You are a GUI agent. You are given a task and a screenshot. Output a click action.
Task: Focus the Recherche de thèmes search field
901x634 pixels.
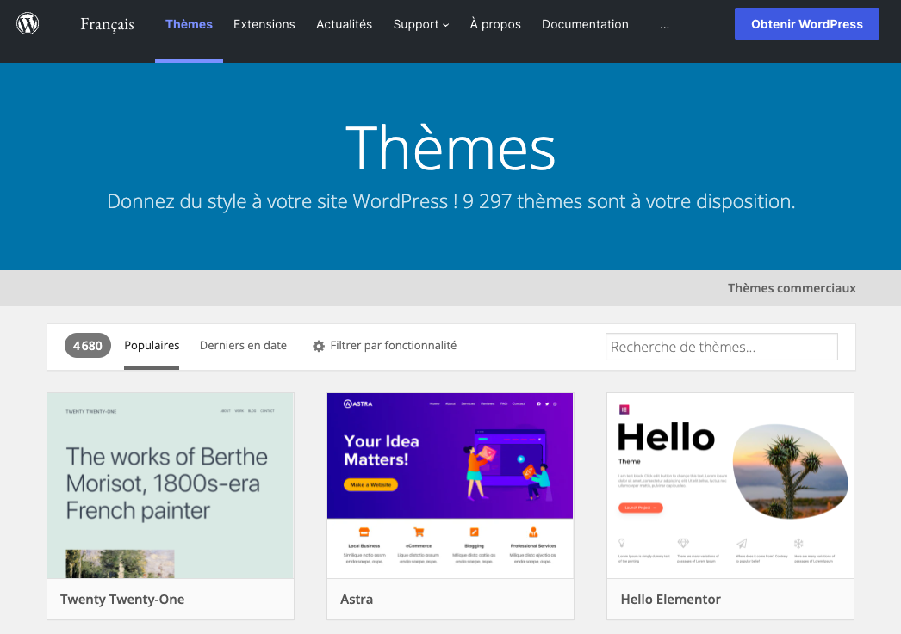point(722,348)
